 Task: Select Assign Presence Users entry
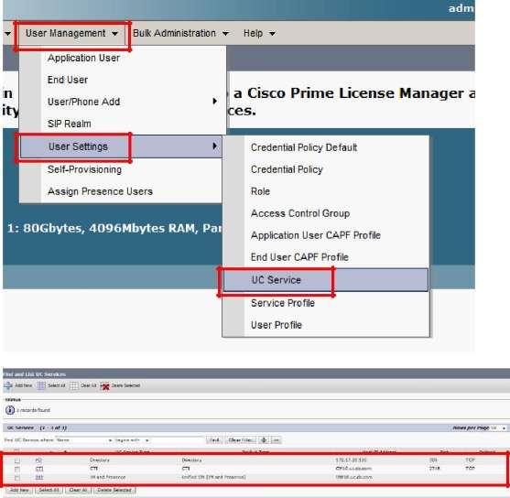point(100,191)
